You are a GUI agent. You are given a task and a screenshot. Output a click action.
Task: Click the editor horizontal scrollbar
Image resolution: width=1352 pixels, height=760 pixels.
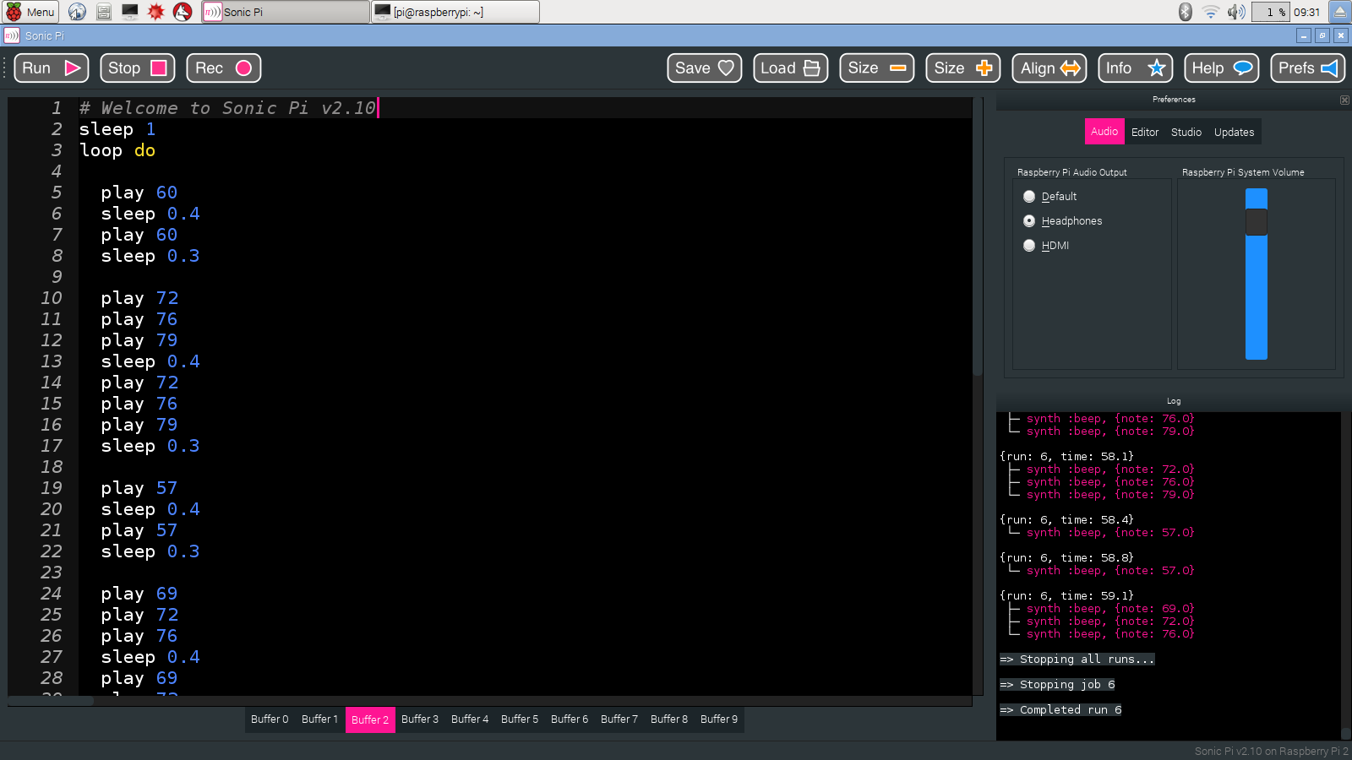(x=51, y=701)
